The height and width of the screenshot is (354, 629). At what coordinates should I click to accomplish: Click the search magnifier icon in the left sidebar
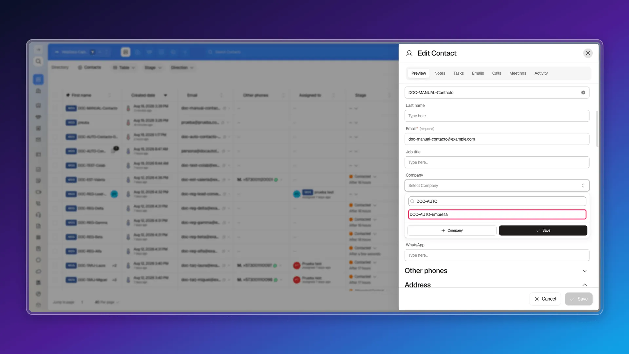[x=38, y=61]
